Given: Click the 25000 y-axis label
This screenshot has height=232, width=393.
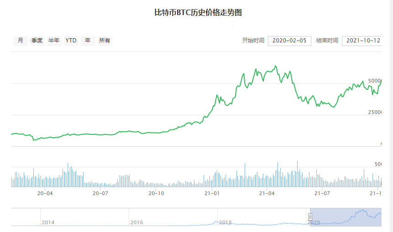Looking at the screenshot, I should pos(375,112).
